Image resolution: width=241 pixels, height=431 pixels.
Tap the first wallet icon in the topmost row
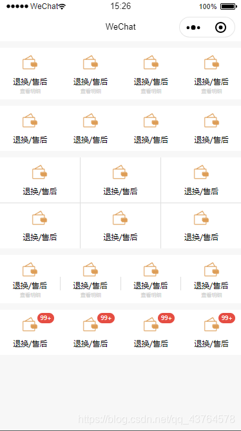pos(30,63)
